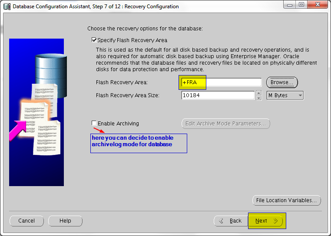Uncheck Specify Flash Recovery Area checkbox
The height and width of the screenshot is (236, 331).
coord(94,40)
